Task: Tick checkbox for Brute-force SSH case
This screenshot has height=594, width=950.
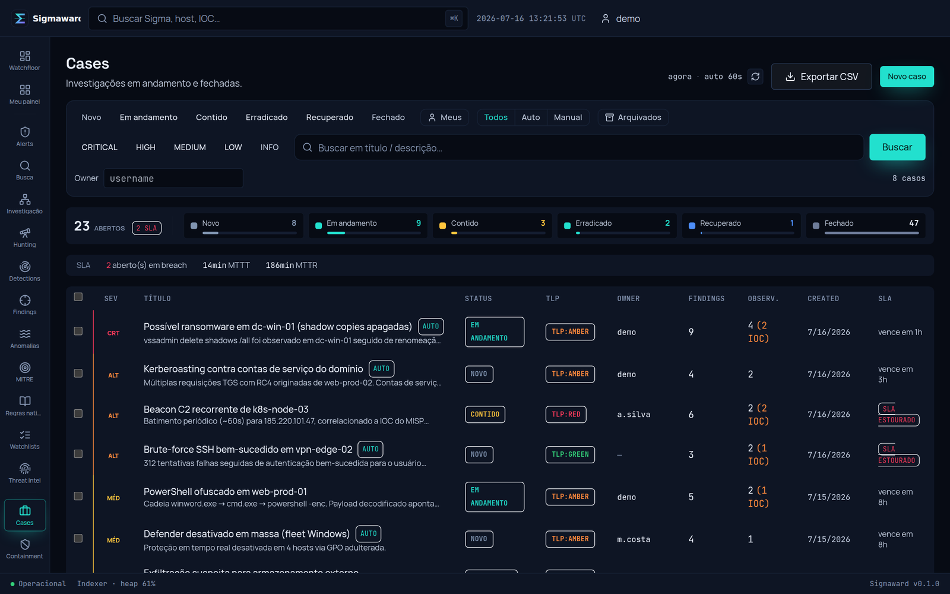Action: (x=78, y=454)
